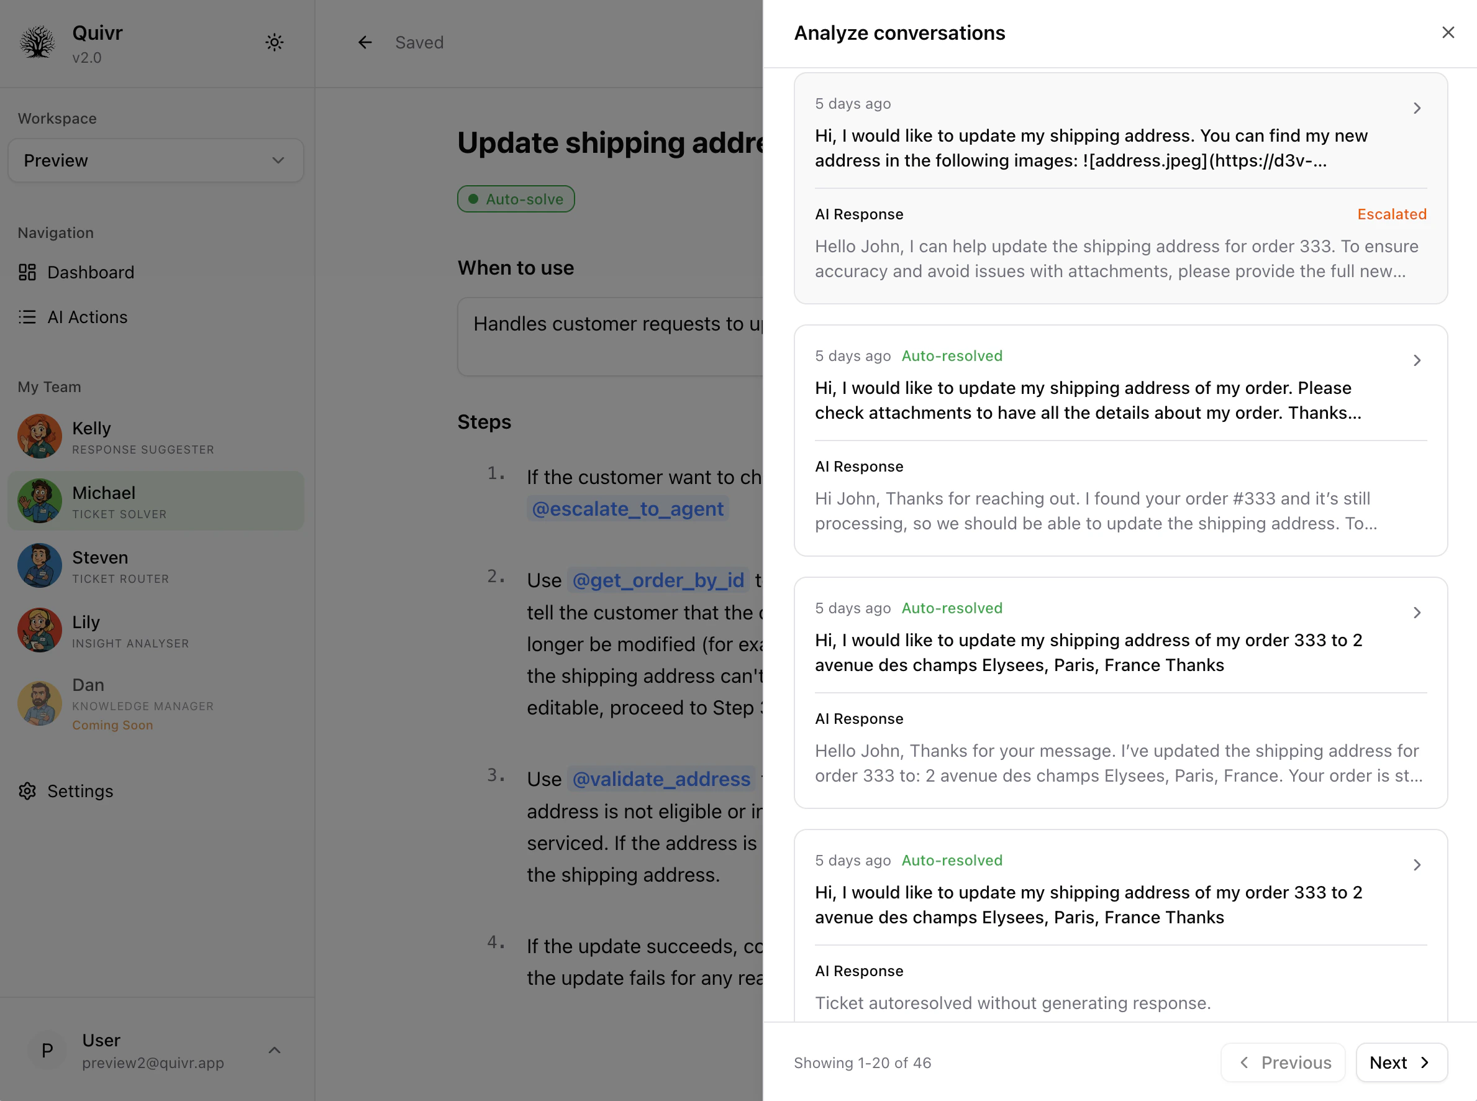Open the 'check attachments' conversation arrow

(x=1417, y=360)
